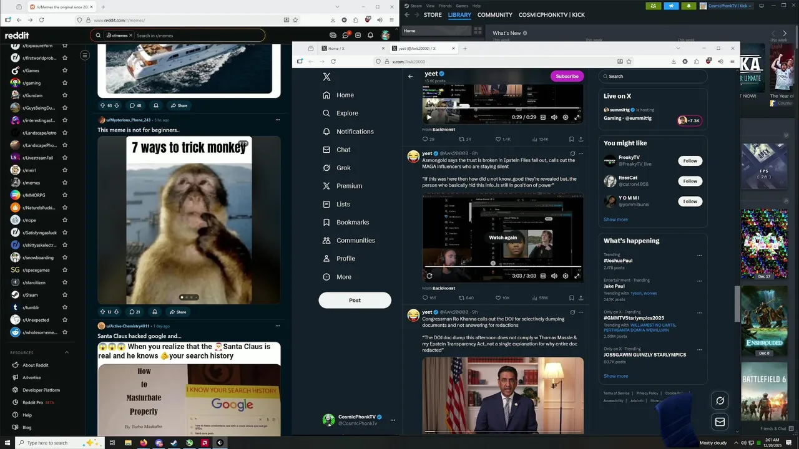Viewport: 799px width, 449px height.
Task: Open Lists in X sidebar
Action: (336, 204)
